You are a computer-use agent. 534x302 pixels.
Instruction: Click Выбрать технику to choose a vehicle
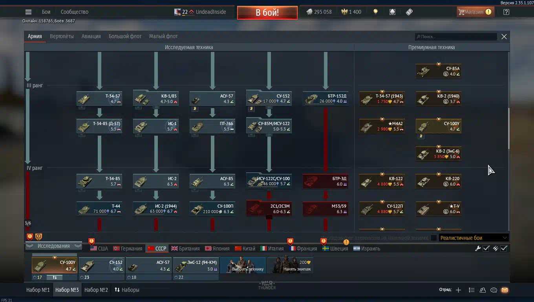pyautogui.click(x=243, y=265)
